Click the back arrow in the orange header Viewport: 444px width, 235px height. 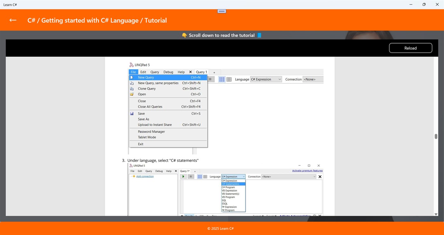(x=13, y=20)
